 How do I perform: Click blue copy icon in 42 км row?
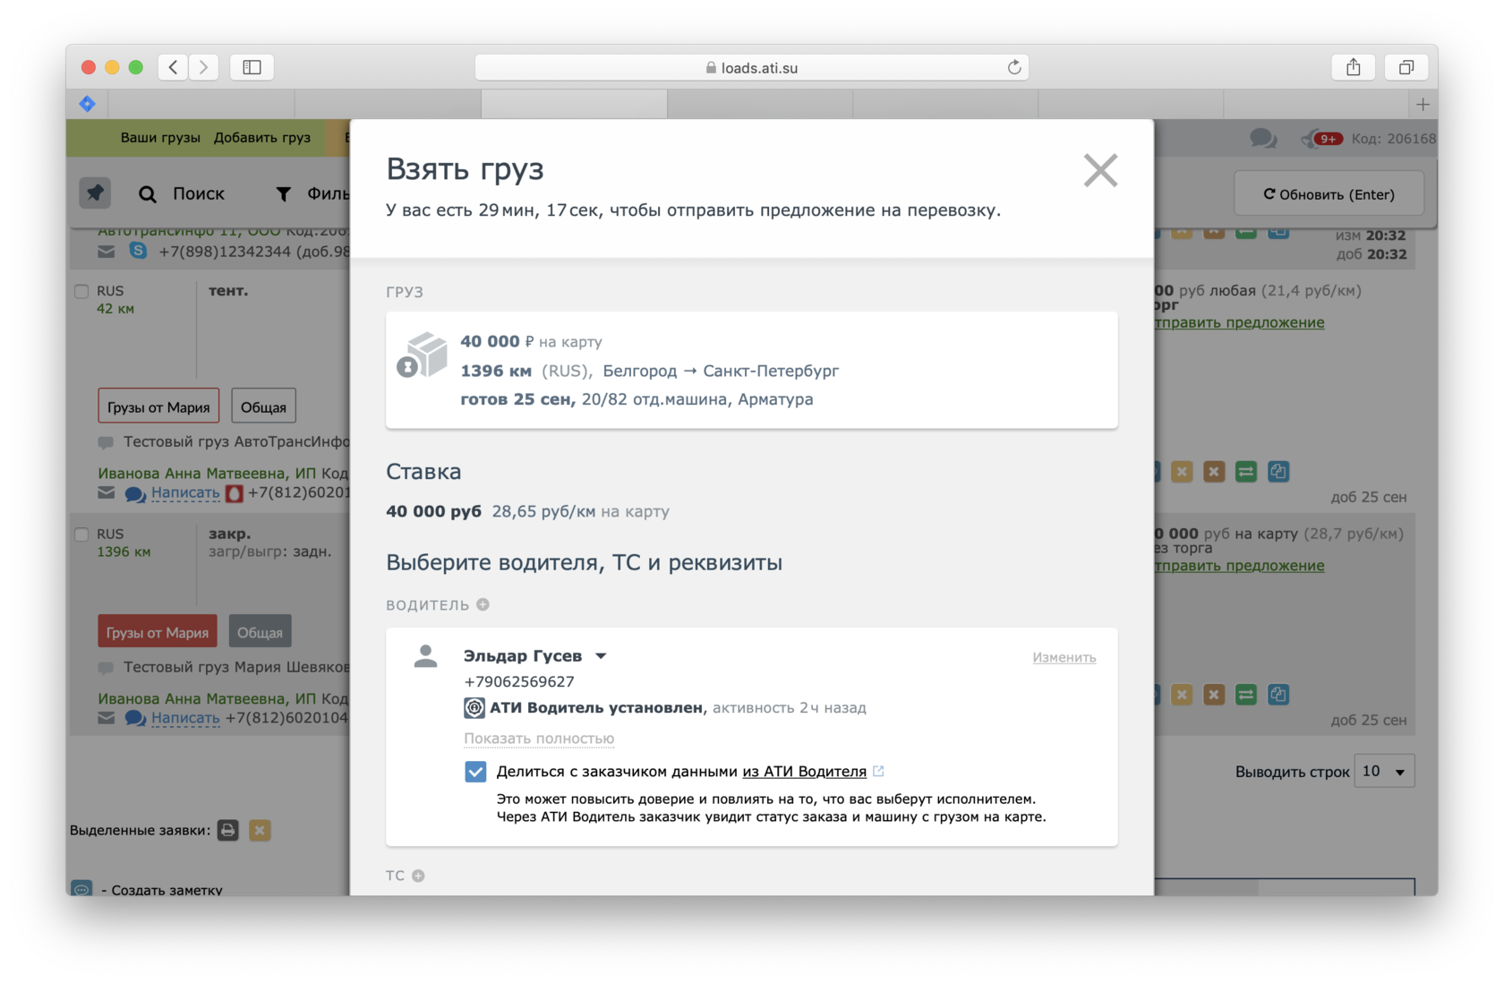point(1278,471)
